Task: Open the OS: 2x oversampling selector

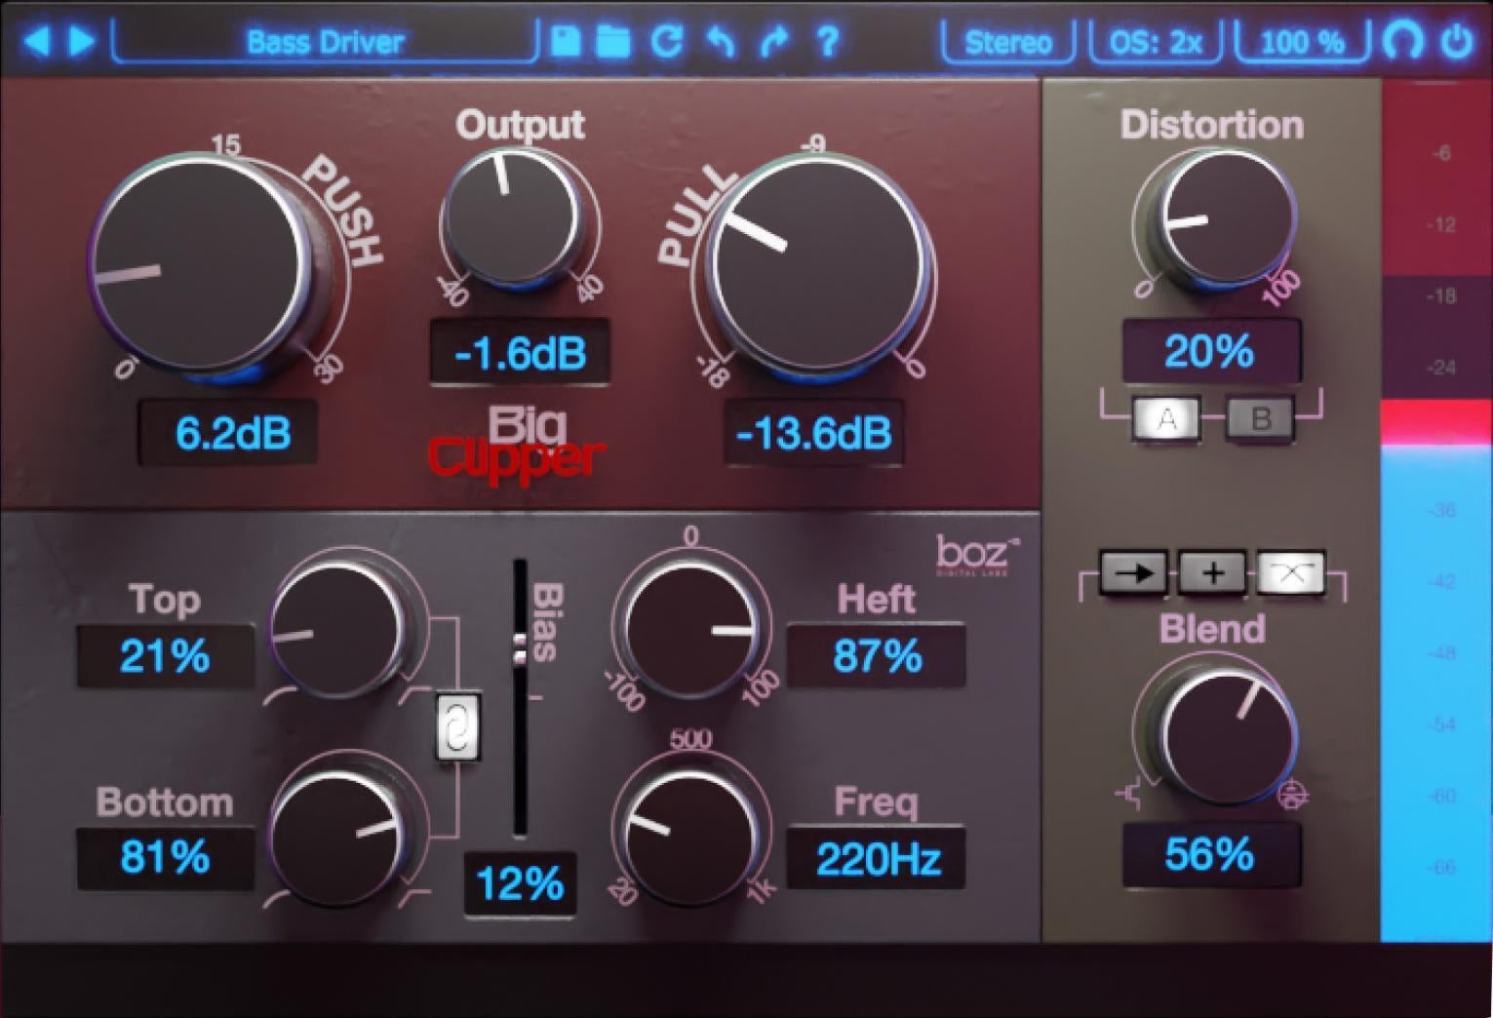Action: (1156, 42)
